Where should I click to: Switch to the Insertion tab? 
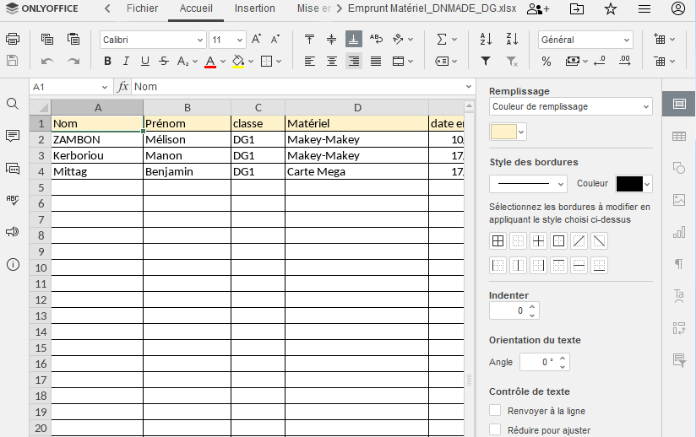pos(254,8)
